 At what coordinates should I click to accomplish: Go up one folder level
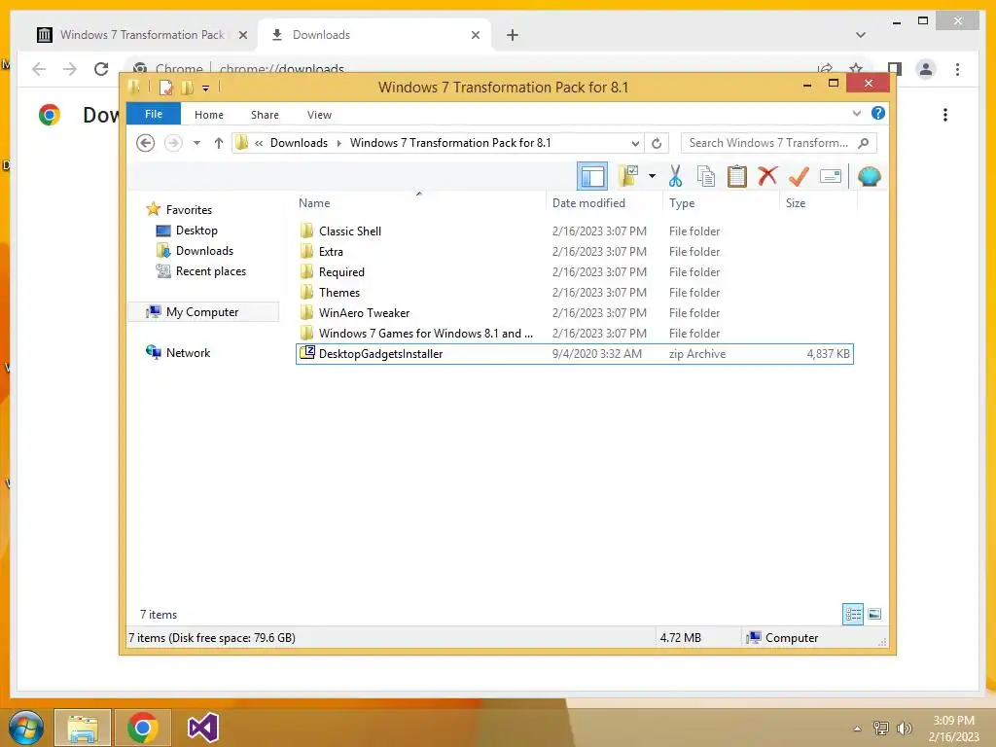tap(219, 143)
